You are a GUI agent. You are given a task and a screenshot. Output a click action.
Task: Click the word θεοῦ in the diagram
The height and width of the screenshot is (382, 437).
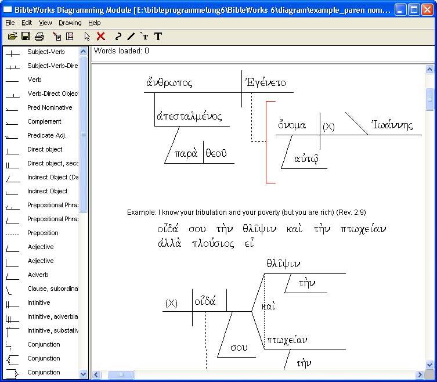tap(216, 153)
